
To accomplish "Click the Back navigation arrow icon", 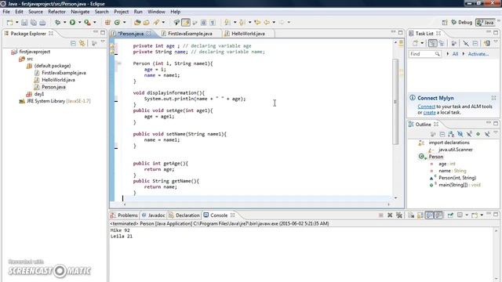I will click(x=267, y=23).
